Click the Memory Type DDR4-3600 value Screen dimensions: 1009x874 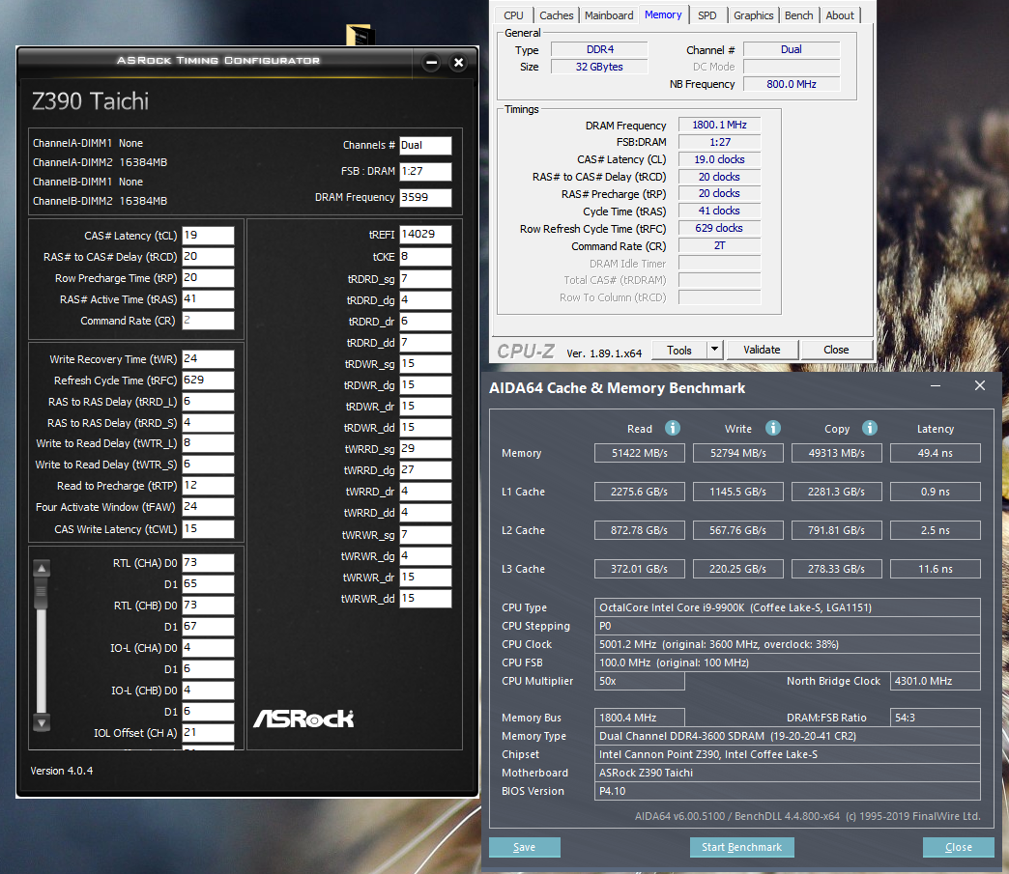[x=787, y=736]
